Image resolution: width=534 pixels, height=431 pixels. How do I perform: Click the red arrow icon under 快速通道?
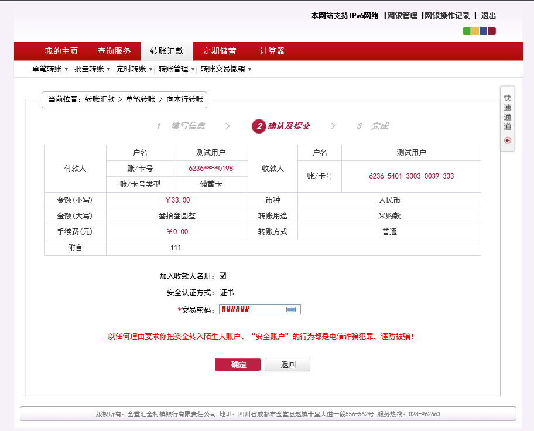[x=508, y=141]
